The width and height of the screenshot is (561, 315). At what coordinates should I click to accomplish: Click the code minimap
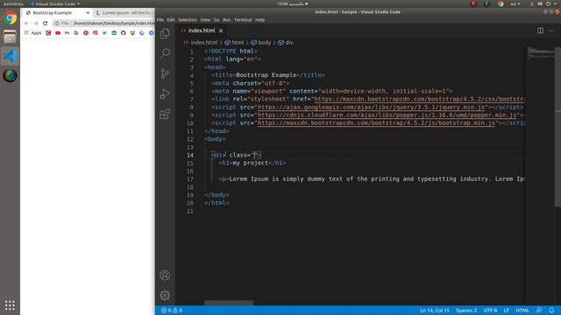click(541, 52)
